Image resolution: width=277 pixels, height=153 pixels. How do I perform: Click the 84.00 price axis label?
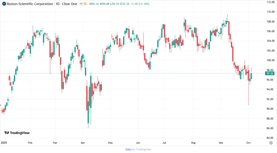click(x=270, y=138)
